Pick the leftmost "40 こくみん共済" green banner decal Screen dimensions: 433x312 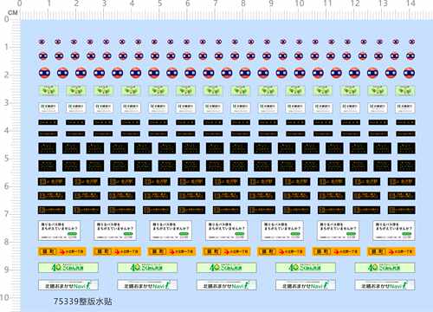pos(68,268)
